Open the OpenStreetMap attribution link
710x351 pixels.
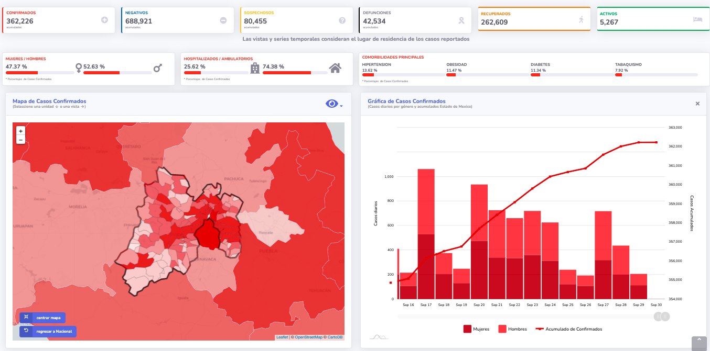[308, 337]
